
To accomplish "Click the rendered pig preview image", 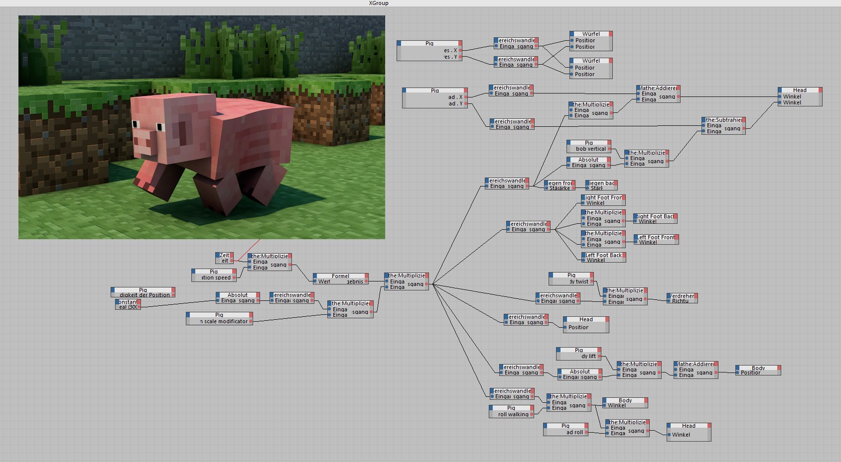I will 202,127.
